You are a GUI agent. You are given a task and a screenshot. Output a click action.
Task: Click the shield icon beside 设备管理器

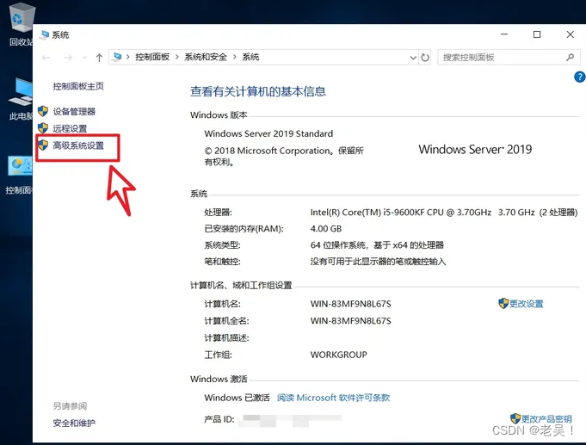(43, 111)
